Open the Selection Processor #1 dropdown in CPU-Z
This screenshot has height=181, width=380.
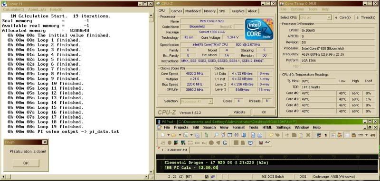[x=210, y=101]
